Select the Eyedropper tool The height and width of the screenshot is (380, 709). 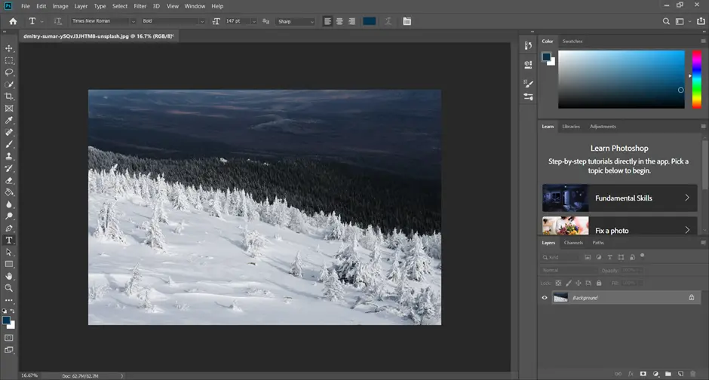(9, 120)
